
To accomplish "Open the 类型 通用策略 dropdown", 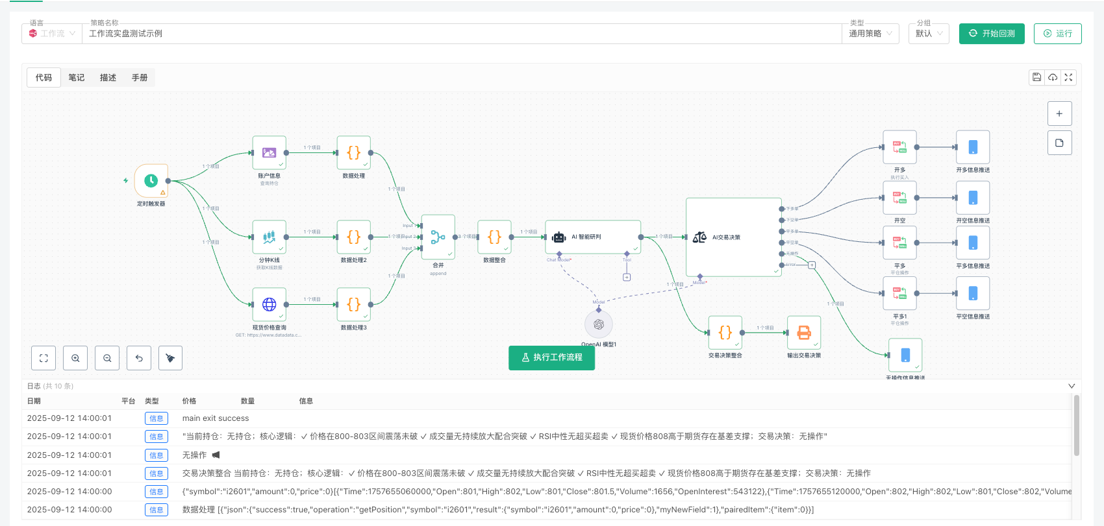I will coord(870,34).
